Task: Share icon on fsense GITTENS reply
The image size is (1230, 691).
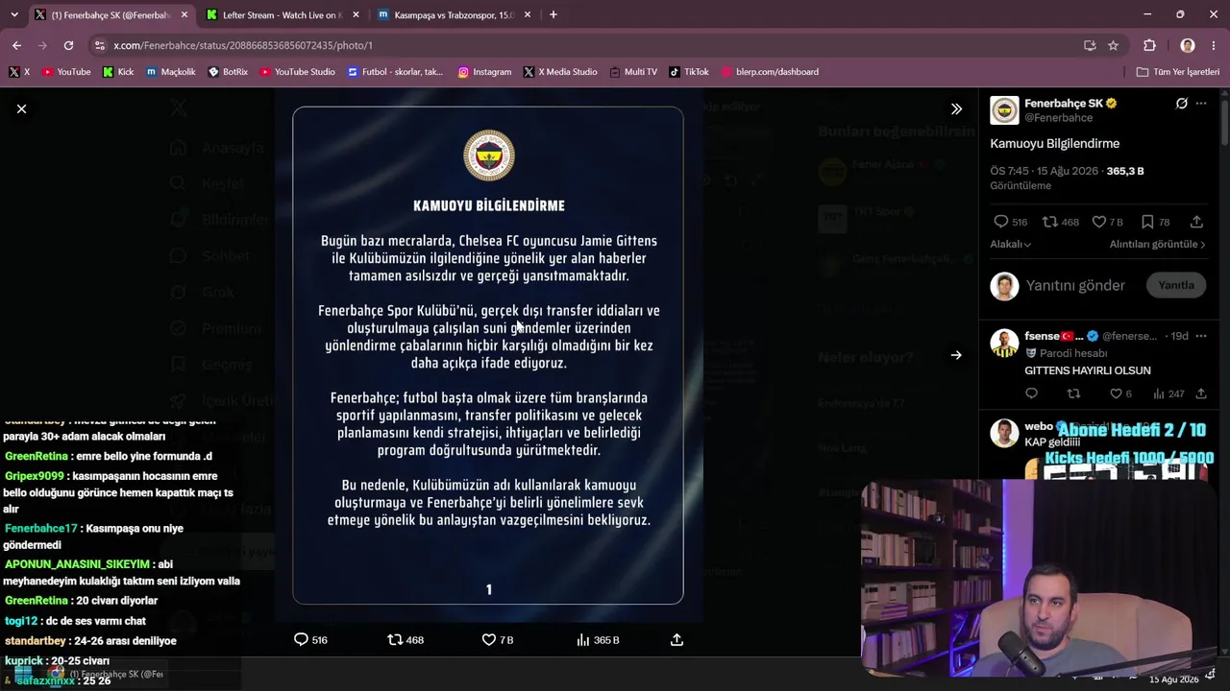Action: [1201, 393]
